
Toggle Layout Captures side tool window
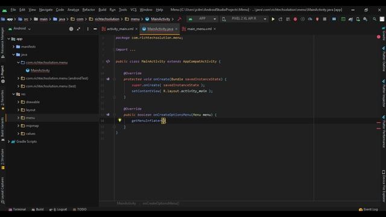pos(2,190)
